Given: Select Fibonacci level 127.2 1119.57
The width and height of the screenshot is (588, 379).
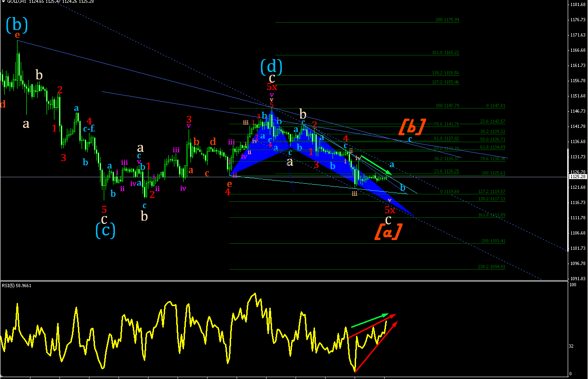Looking at the screenshot, I should pyautogui.click(x=493, y=192).
